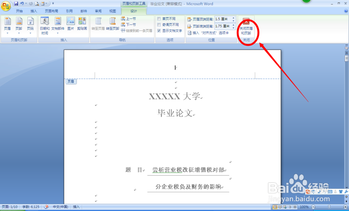
Task: Open the Home (开始) tab
Action: 19,11
